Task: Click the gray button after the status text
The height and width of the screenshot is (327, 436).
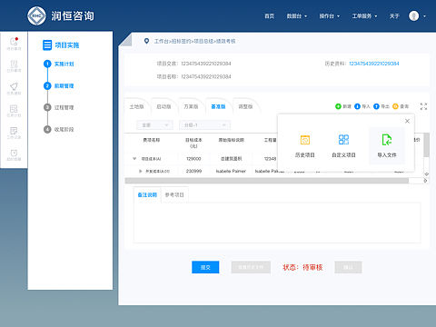Action: click(x=348, y=267)
